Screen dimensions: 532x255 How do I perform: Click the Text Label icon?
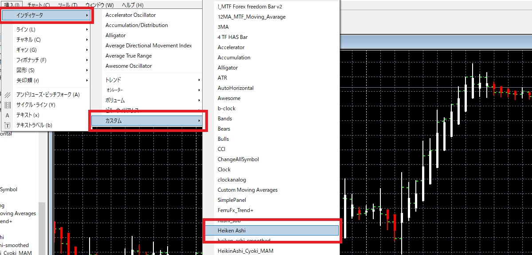point(8,125)
